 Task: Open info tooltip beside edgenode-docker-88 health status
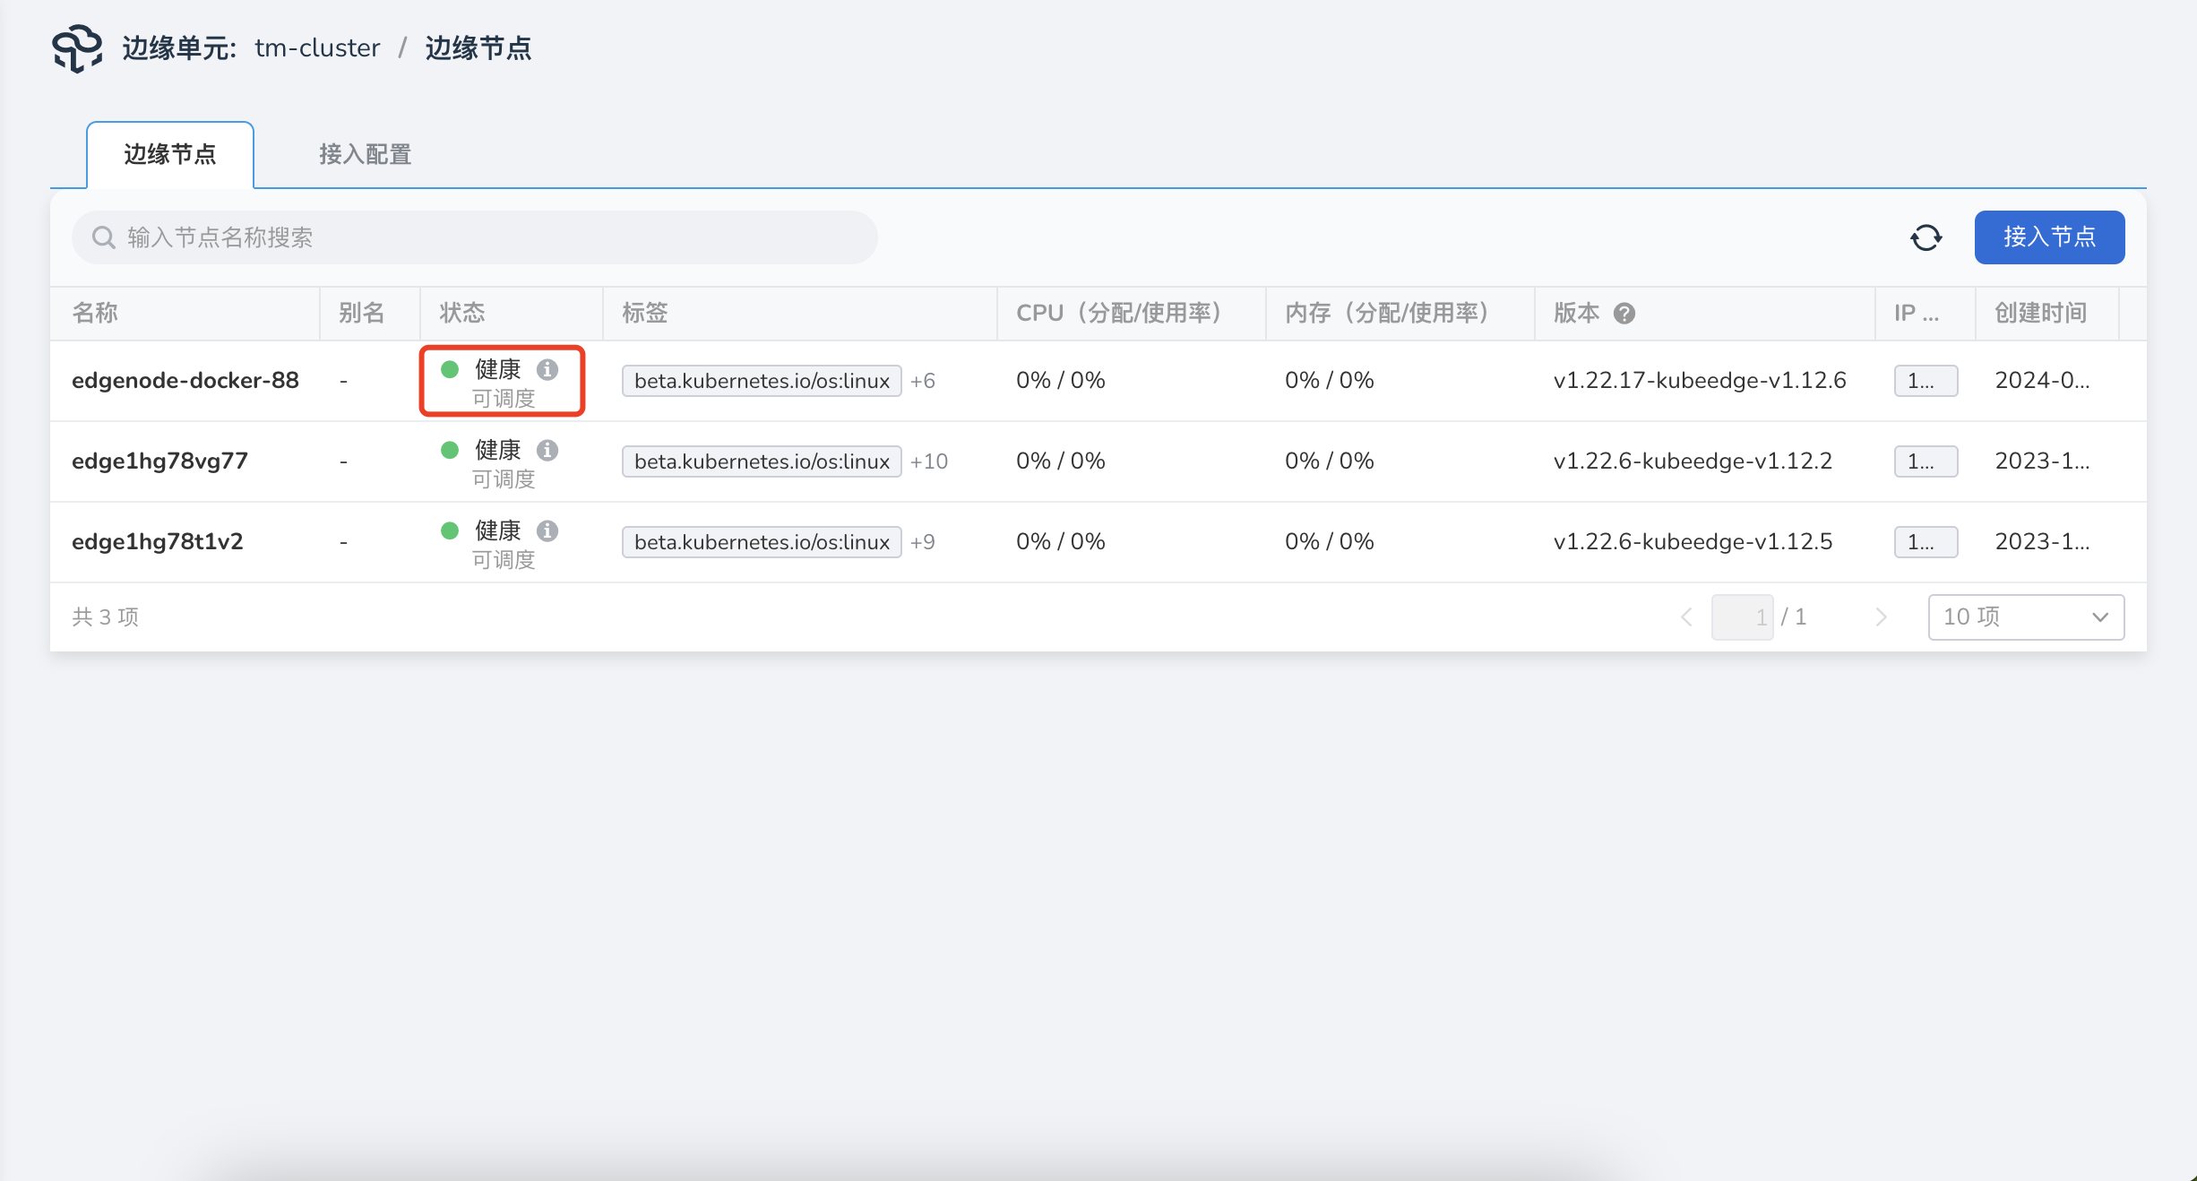click(x=549, y=368)
